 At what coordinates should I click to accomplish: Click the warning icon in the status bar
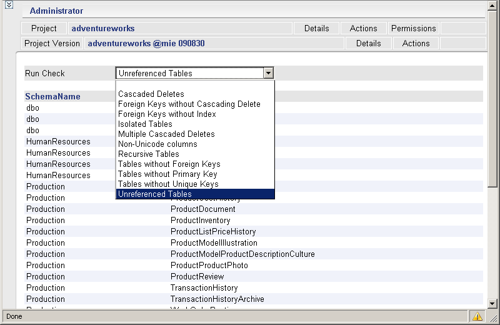click(x=477, y=316)
